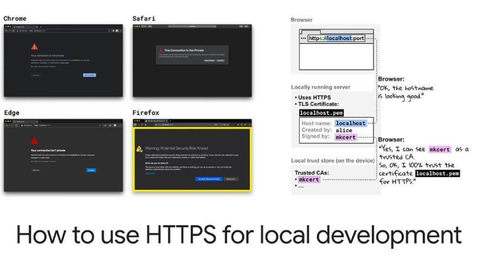Click the blue 'Go Back (Recommended)' Firefox button

click(x=209, y=179)
